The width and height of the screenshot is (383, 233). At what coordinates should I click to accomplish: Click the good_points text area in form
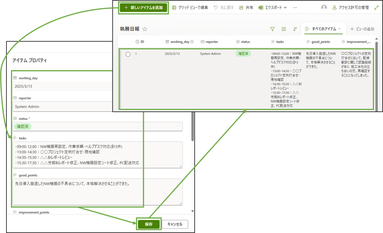tap(98, 192)
